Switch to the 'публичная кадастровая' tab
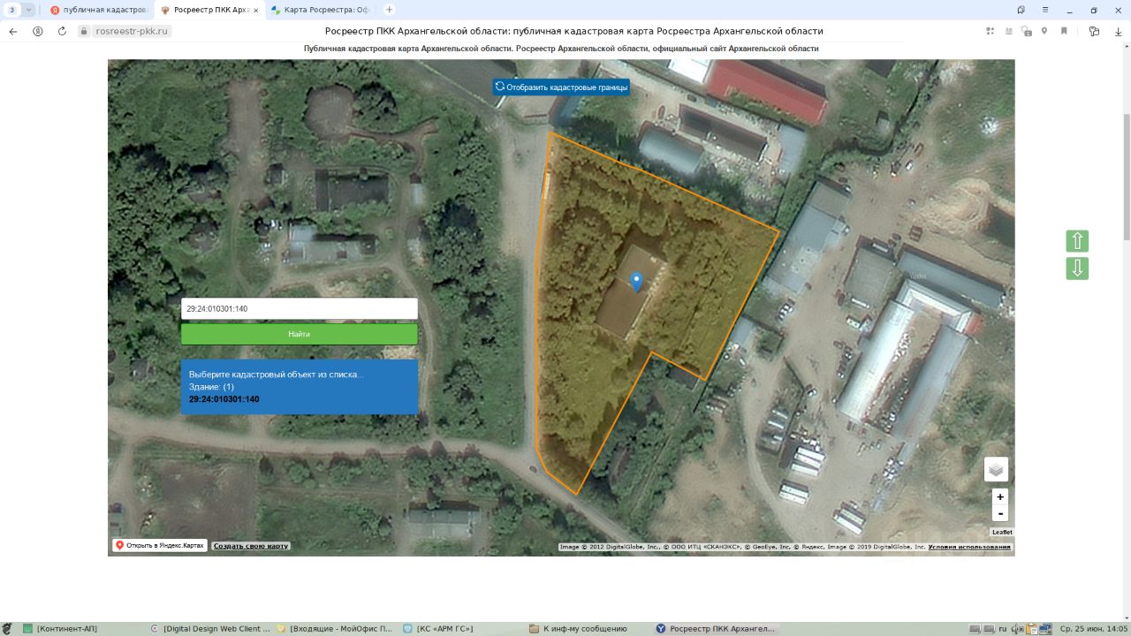The width and height of the screenshot is (1131, 636). point(97,10)
